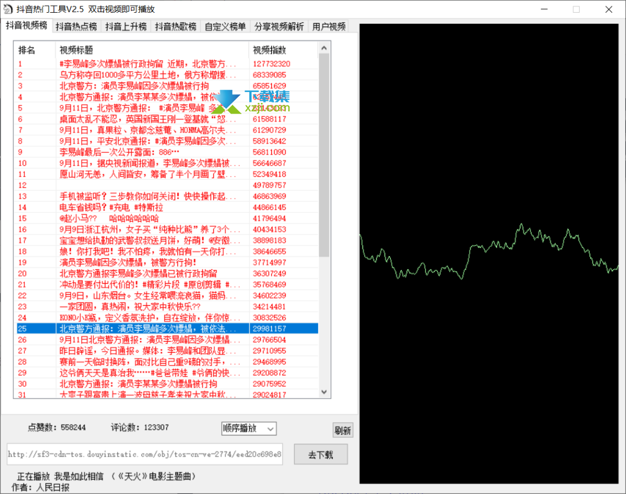The width and height of the screenshot is (626, 494).
Task: Click the 视频标题 column header
Action: (x=152, y=50)
